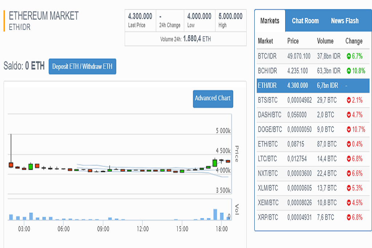
Task: Click the red down arrow beside 2.1%
Action: 349,100
